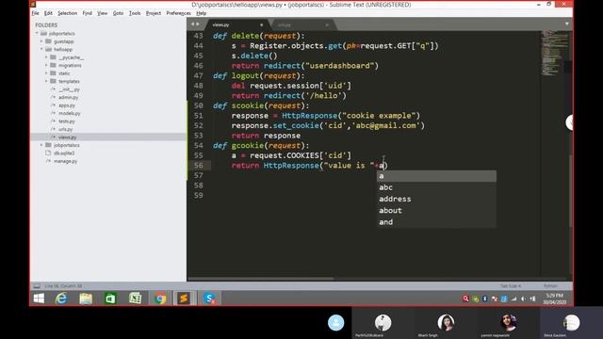Click Parth participant avatar
This screenshot has width=603, height=339.
tap(383, 322)
